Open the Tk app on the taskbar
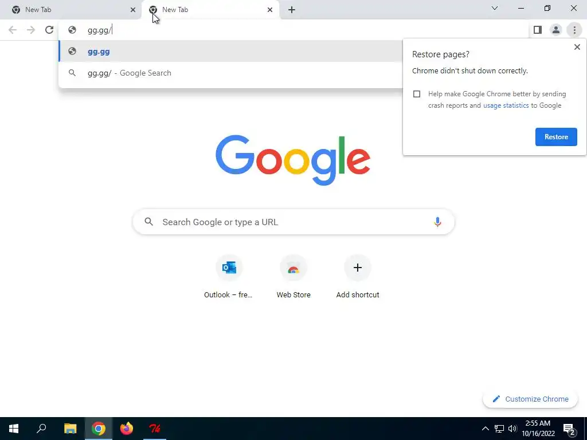This screenshot has width=587, height=440. tap(155, 429)
